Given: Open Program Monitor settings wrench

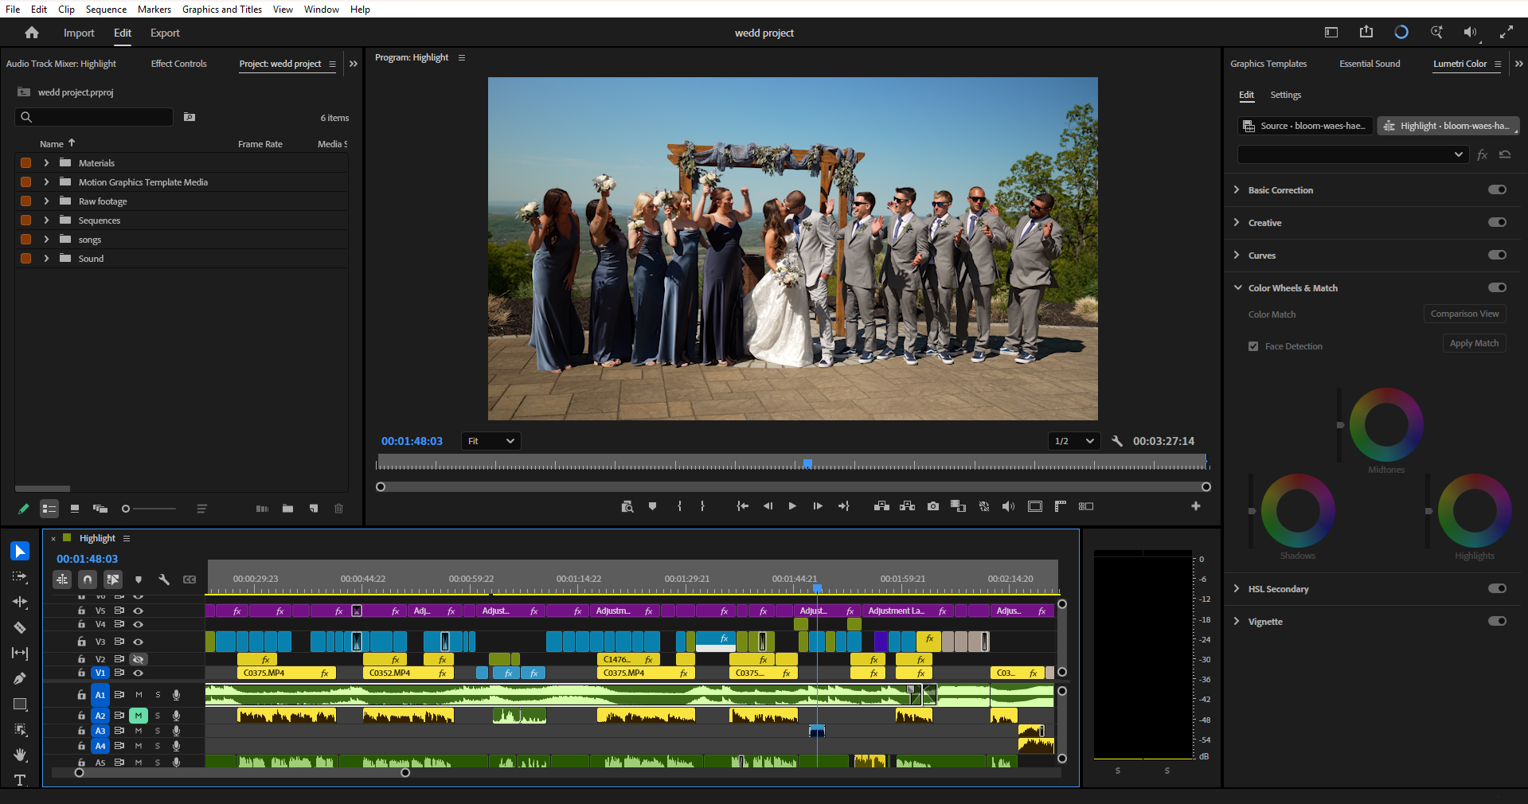Looking at the screenshot, I should [1117, 441].
